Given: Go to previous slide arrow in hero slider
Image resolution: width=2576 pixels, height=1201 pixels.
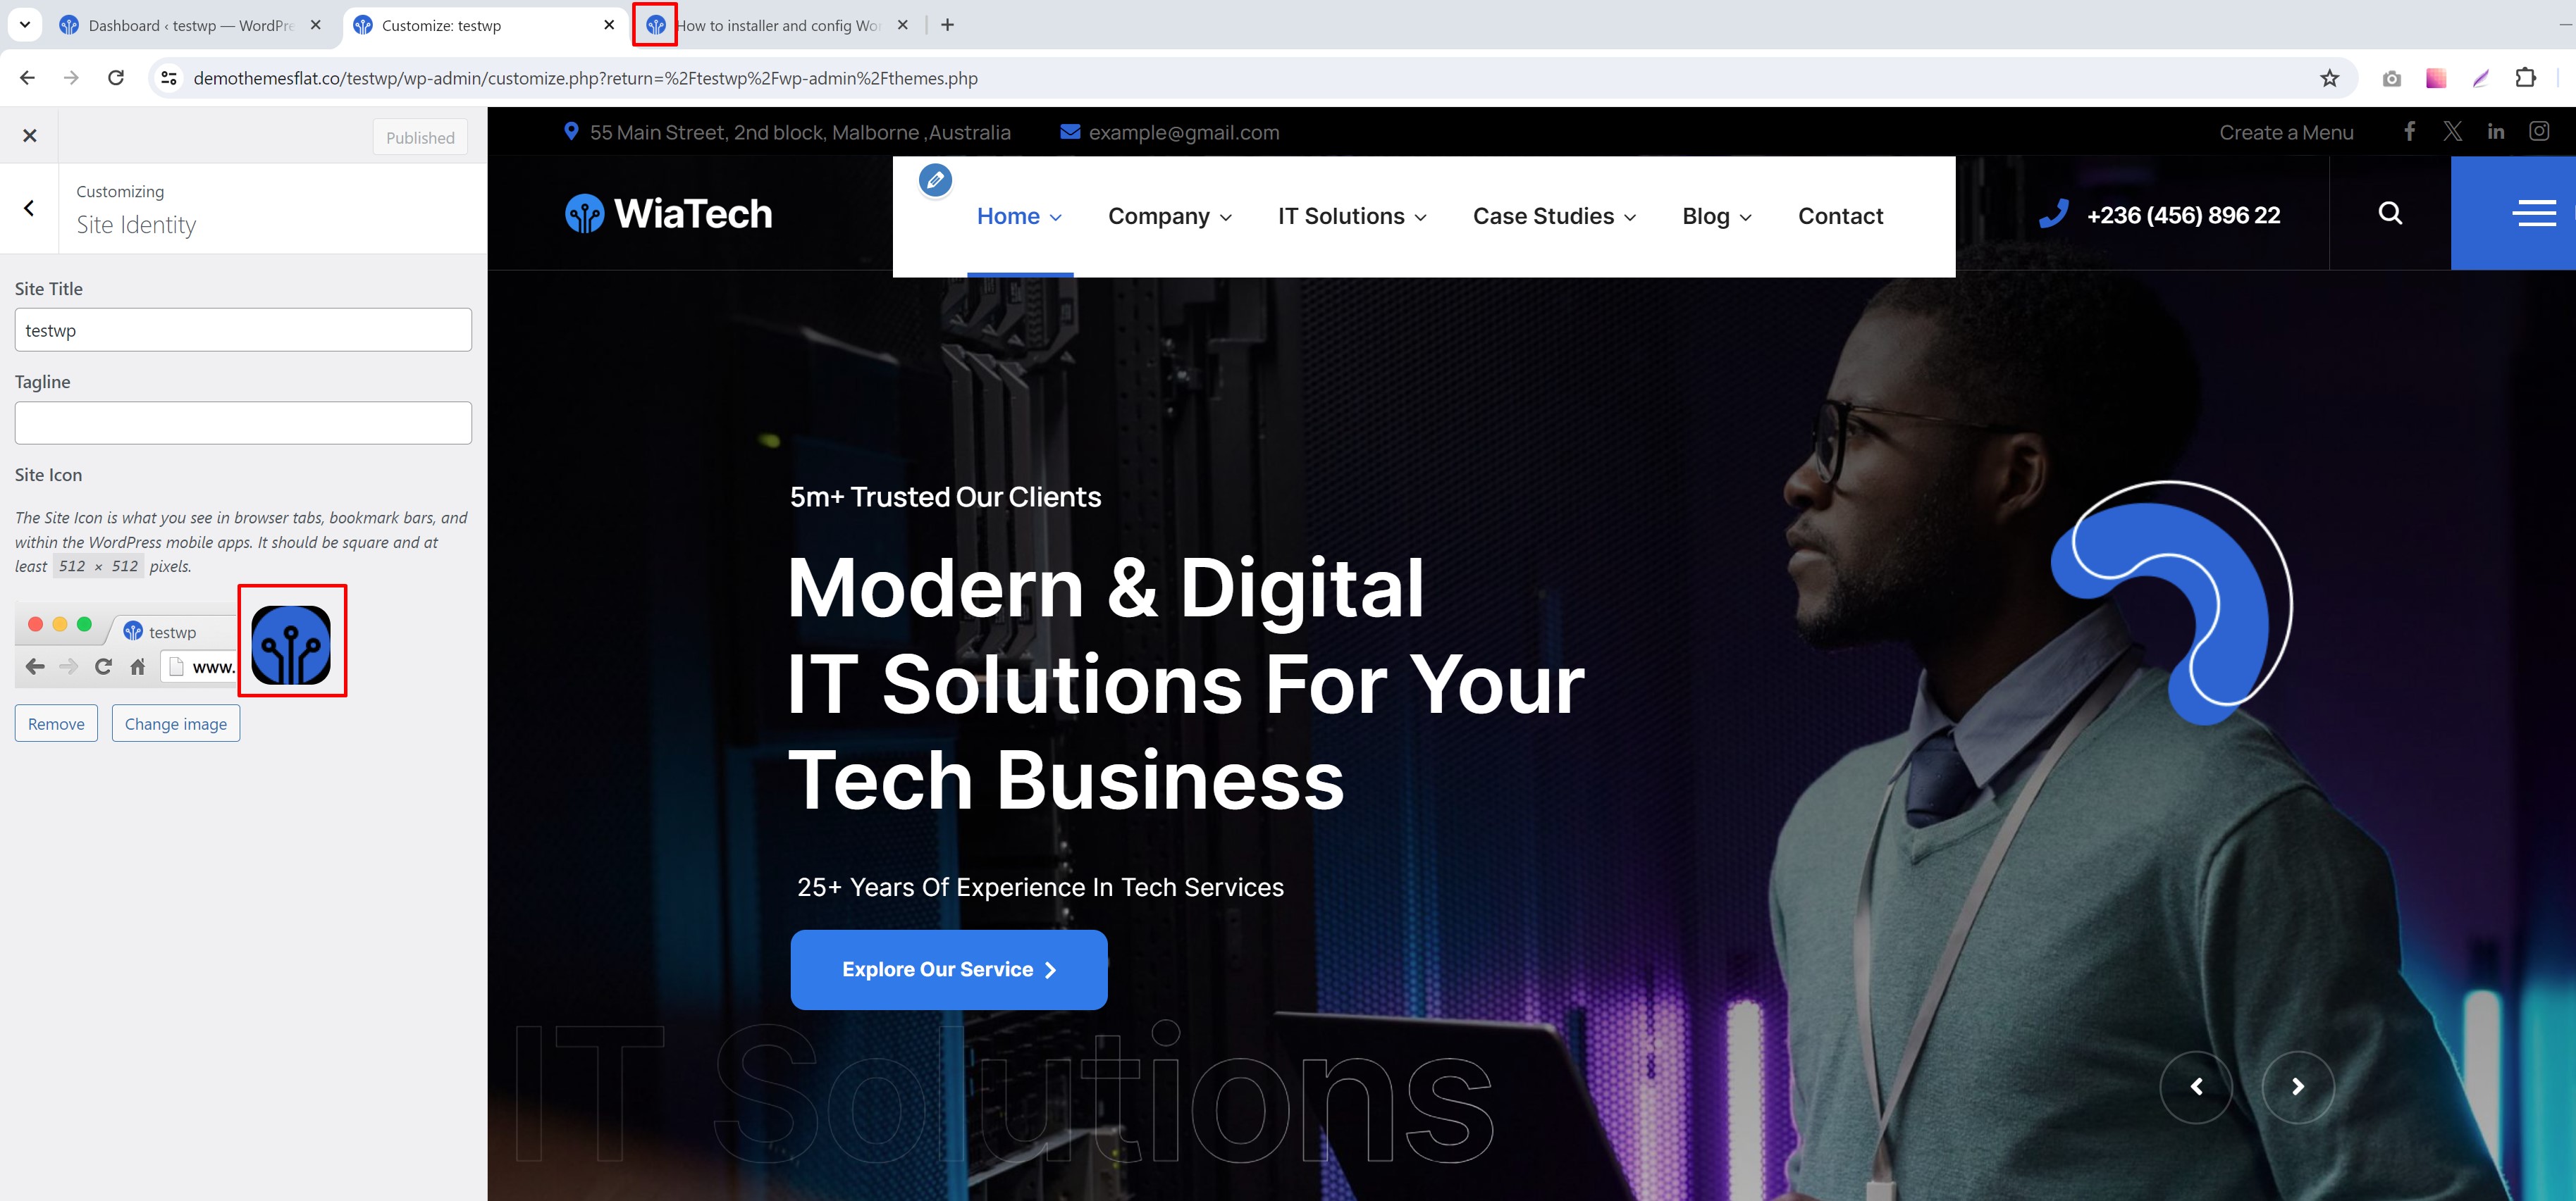Looking at the screenshot, I should [2196, 1086].
